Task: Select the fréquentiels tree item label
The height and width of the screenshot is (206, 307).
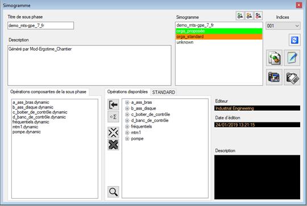Action: [142, 127]
